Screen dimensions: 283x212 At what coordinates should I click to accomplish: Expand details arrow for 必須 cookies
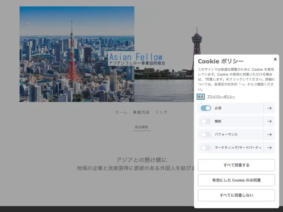[269, 108]
